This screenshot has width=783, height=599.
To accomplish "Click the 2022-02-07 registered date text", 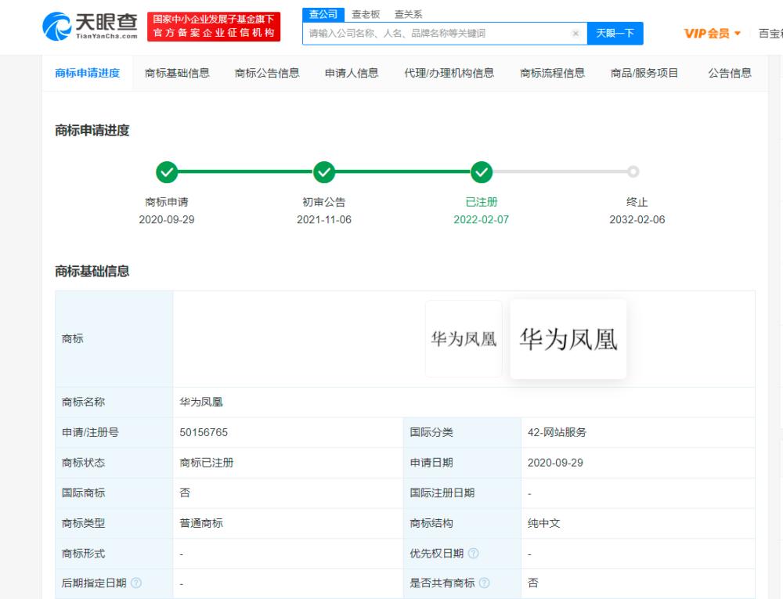I will pos(481,219).
